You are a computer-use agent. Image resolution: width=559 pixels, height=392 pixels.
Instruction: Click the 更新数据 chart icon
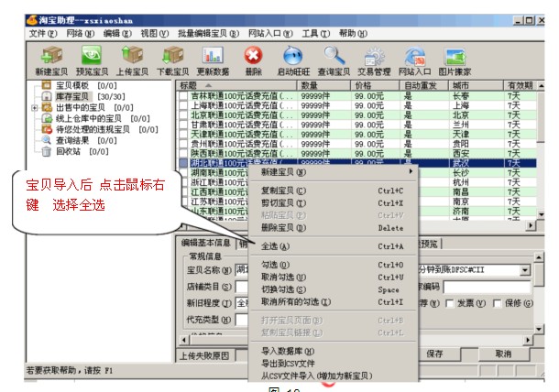[x=213, y=55]
